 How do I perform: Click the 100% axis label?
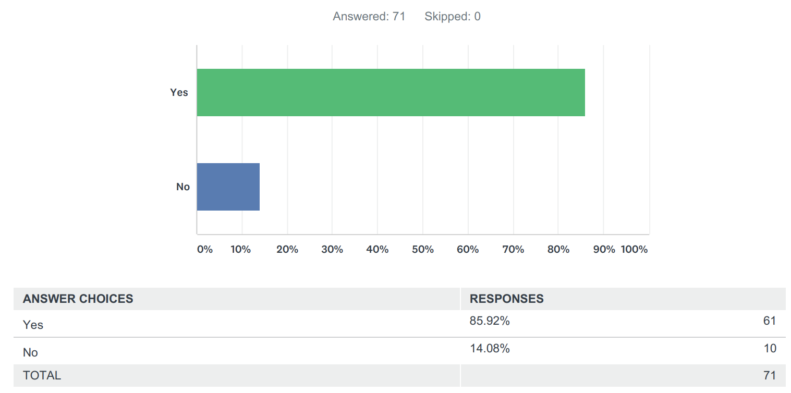[634, 249]
